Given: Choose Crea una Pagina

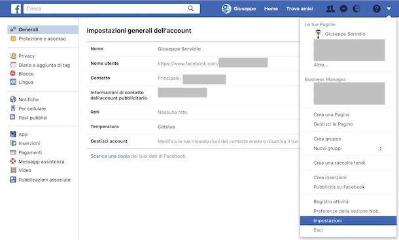Looking at the screenshot, I should [x=332, y=114].
